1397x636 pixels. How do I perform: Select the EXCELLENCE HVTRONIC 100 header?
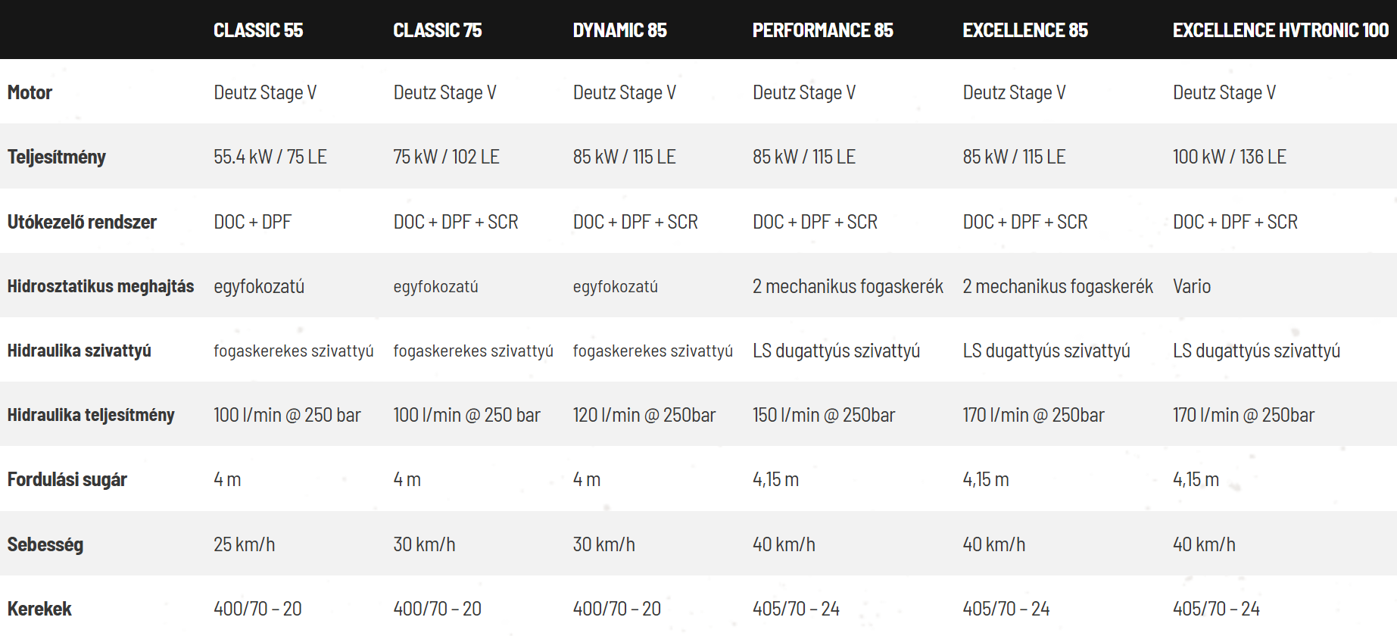click(x=1280, y=30)
